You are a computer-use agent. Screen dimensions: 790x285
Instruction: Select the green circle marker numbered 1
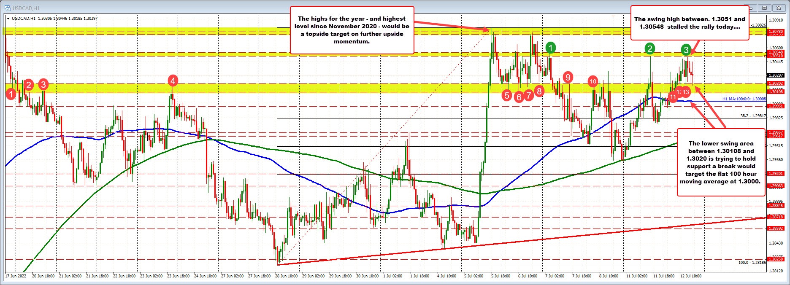[550, 48]
